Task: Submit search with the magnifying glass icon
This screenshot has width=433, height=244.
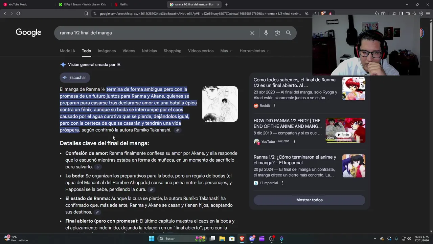Action: [289, 33]
